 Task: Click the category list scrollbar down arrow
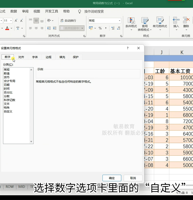[x=31, y=142]
